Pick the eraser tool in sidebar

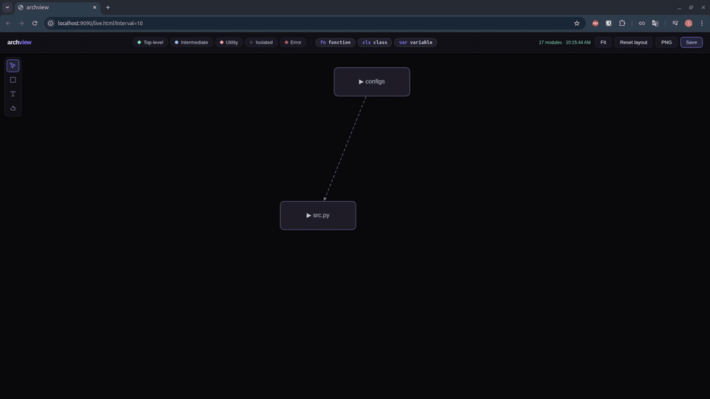click(x=13, y=108)
